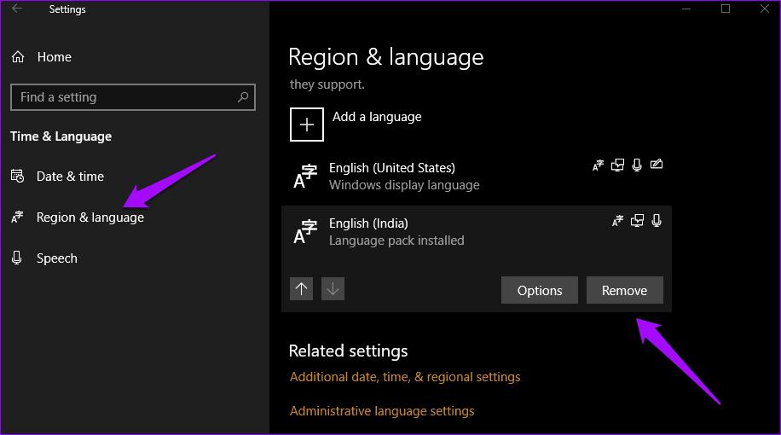The height and width of the screenshot is (435, 781).
Task: Click the plus icon to add a language
Action: 307,125
